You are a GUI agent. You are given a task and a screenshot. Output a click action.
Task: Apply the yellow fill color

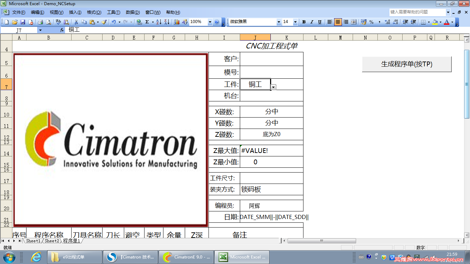click(x=435, y=22)
